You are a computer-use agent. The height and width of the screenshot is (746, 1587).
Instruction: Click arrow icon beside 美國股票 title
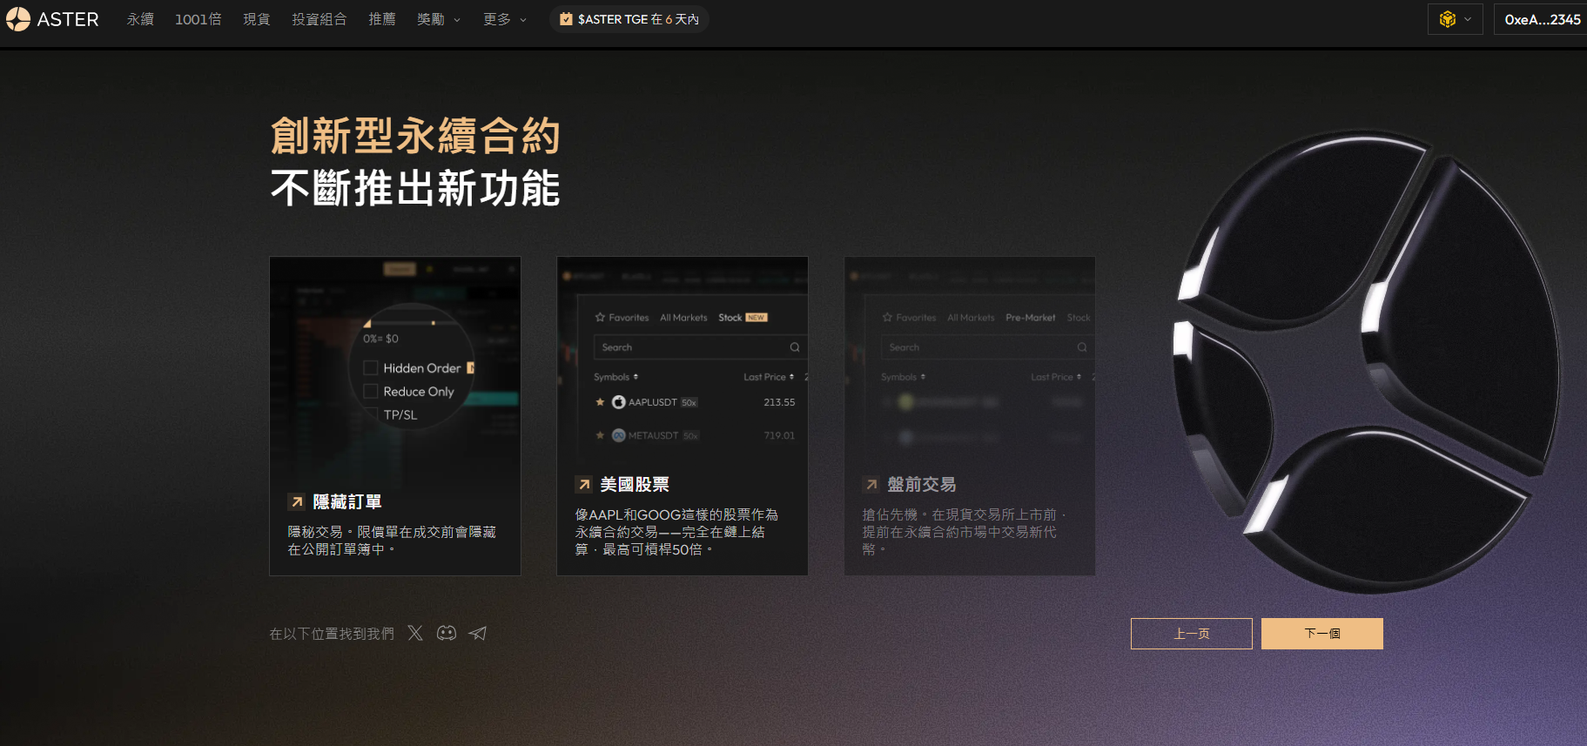(584, 485)
